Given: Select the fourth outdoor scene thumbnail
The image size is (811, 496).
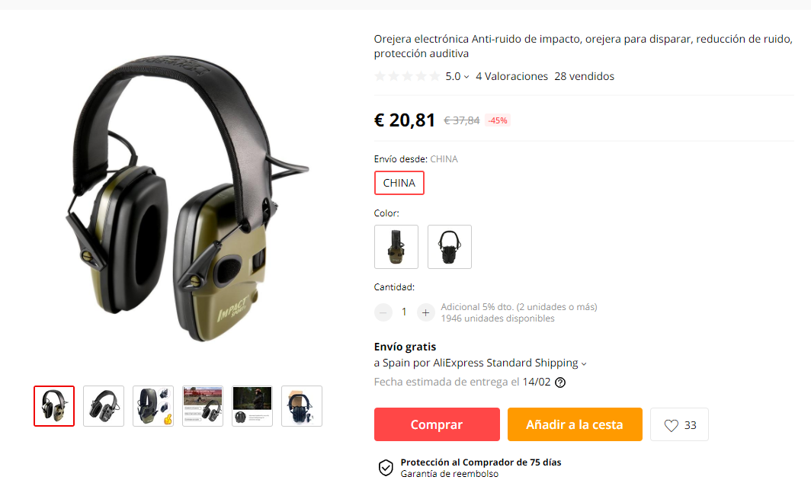Looking at the screenshot, I should coord(203,406).
